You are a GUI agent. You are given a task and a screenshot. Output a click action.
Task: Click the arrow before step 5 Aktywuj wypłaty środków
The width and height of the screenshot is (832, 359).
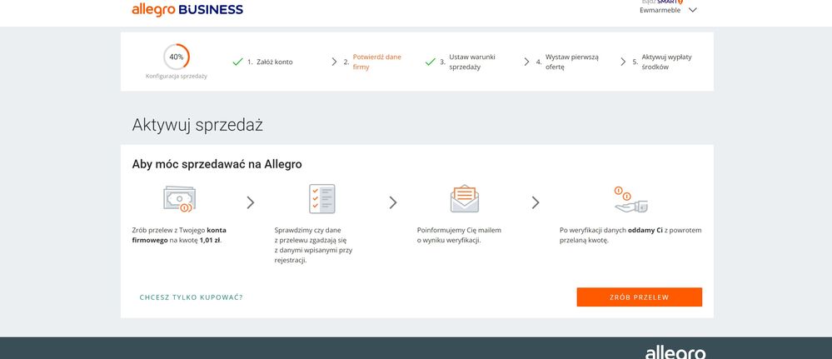(623, 62)
